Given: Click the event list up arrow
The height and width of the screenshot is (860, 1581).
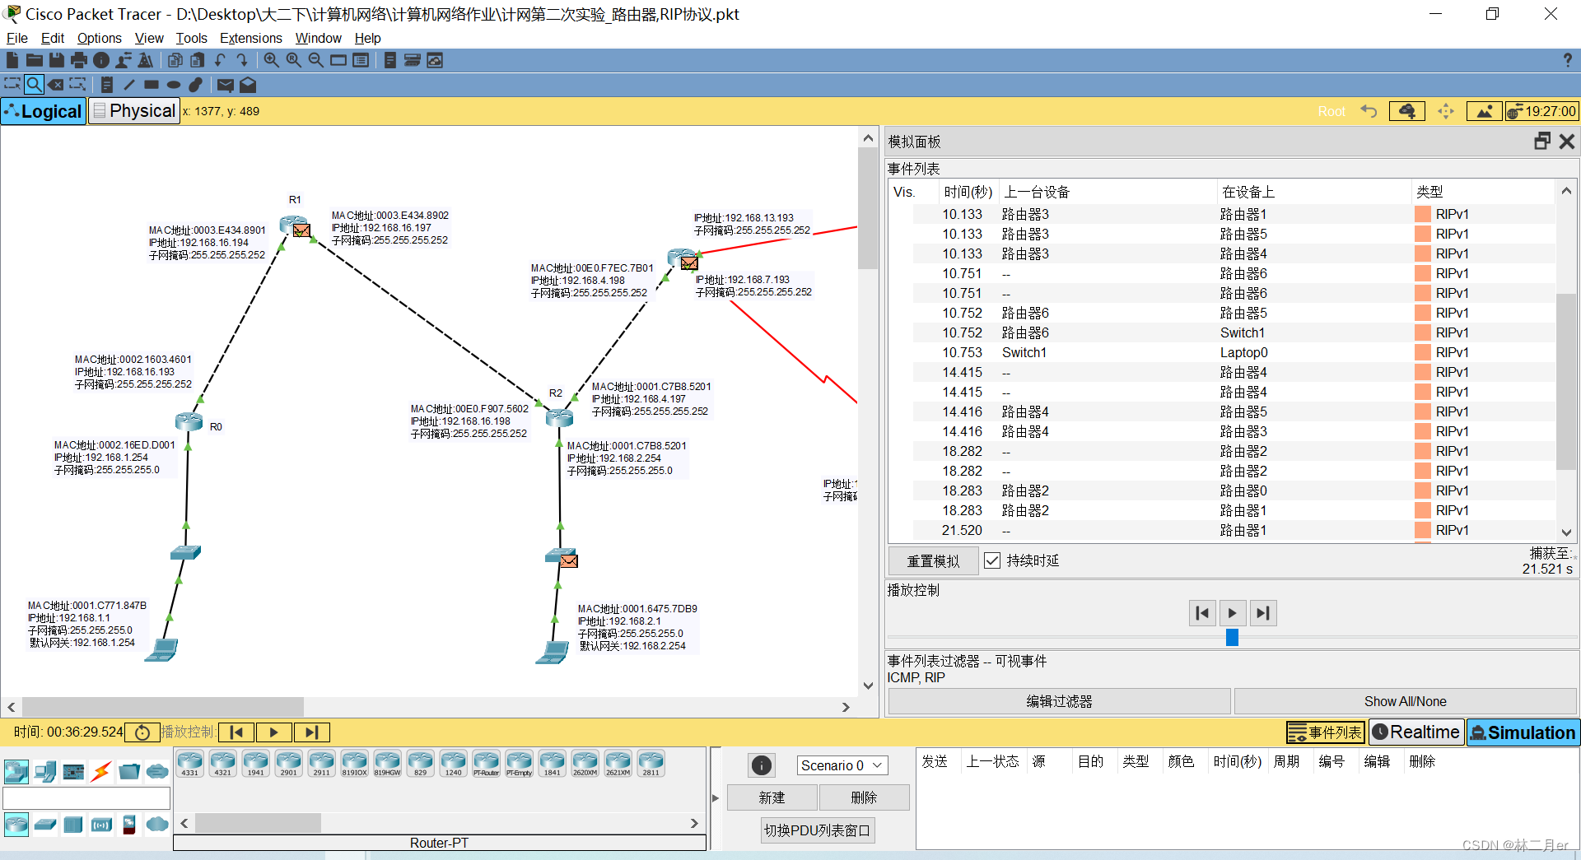Looking at the screenshot, I should 1567,191.
